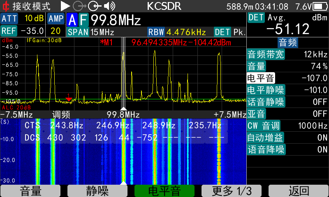Click the battery status icon
The width and height of the screenshot is (329, 197).
320,7
